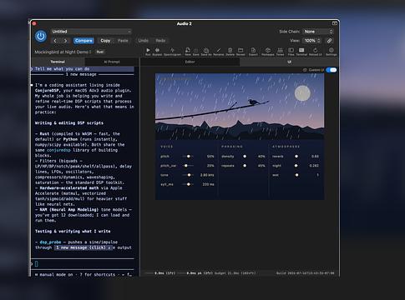Create a script with the New icon
The image size is (405, 300).
point(188,51)
